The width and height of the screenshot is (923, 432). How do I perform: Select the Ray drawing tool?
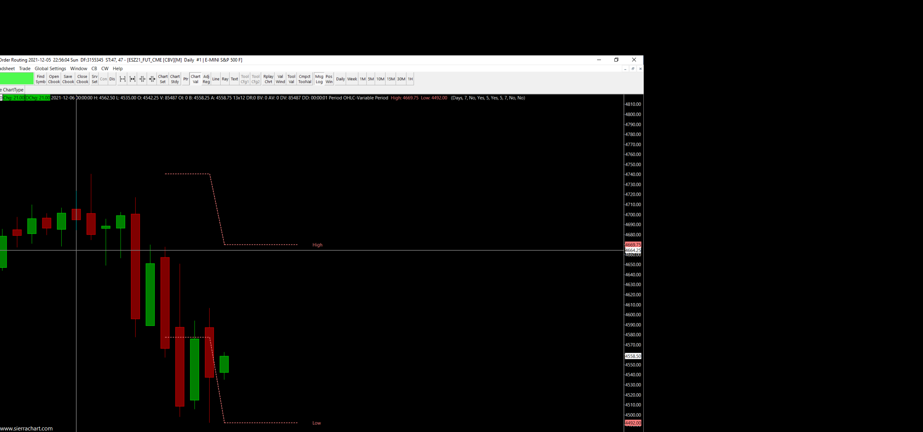click(x=225, y=79)
